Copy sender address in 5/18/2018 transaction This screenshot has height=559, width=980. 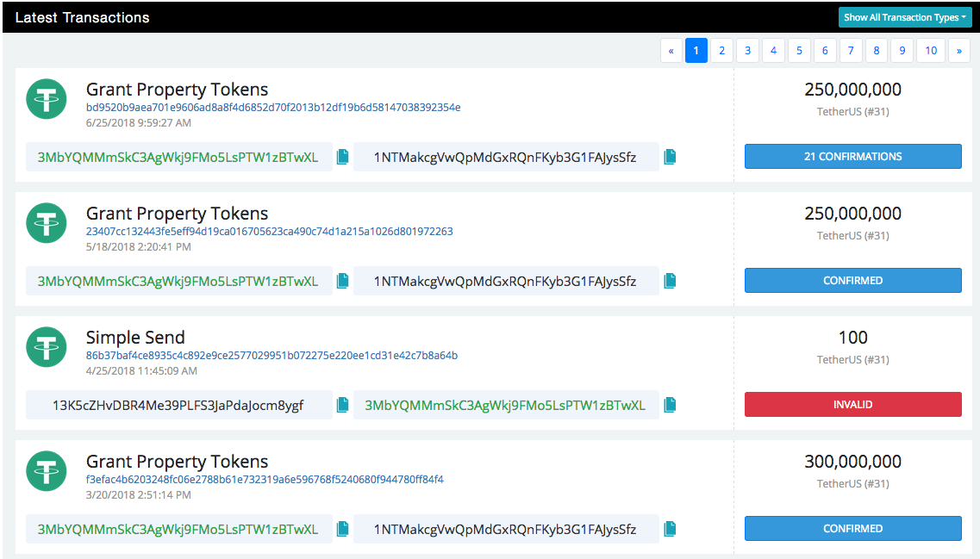click(x=342, y=281)
